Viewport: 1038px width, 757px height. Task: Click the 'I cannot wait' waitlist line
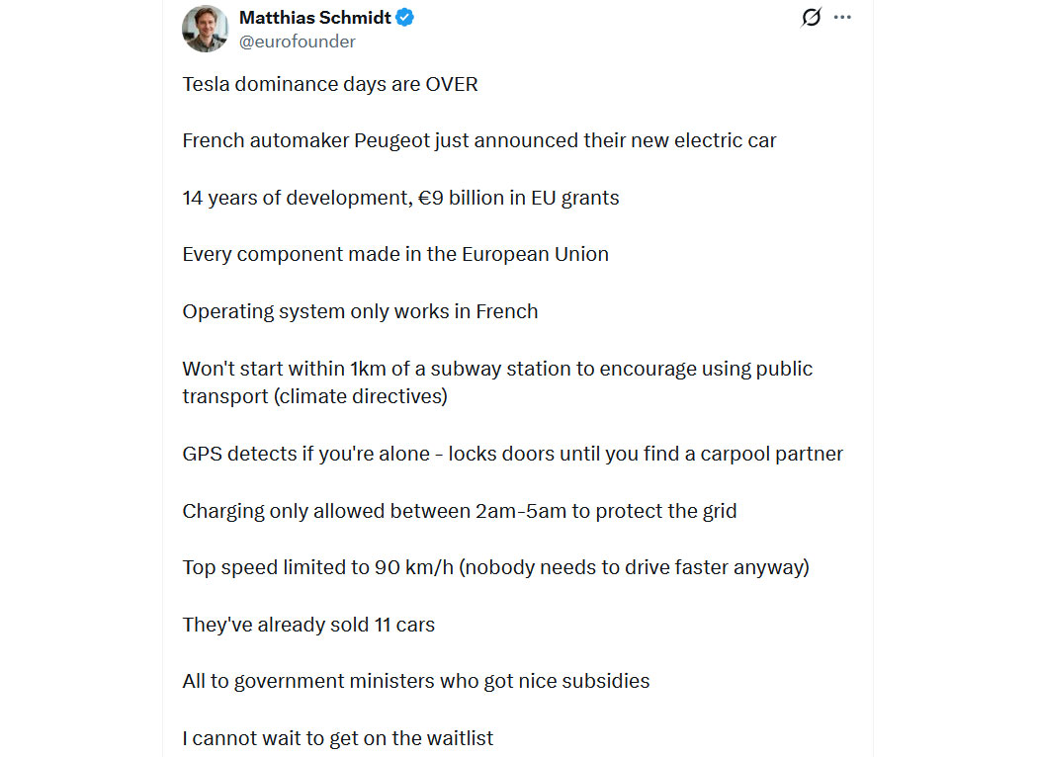[337, 738]
